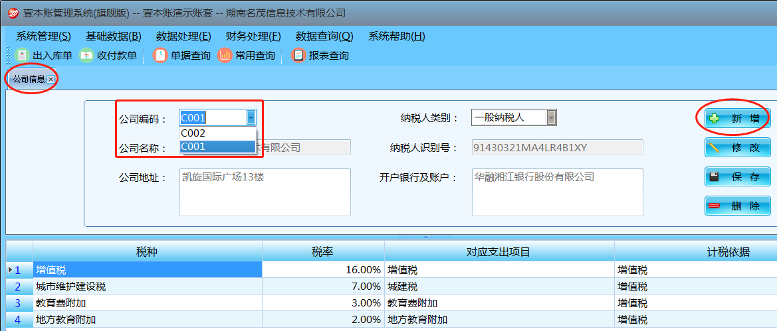
Task: Click the 城建税 expense item cell
Action: click(500, 287)
